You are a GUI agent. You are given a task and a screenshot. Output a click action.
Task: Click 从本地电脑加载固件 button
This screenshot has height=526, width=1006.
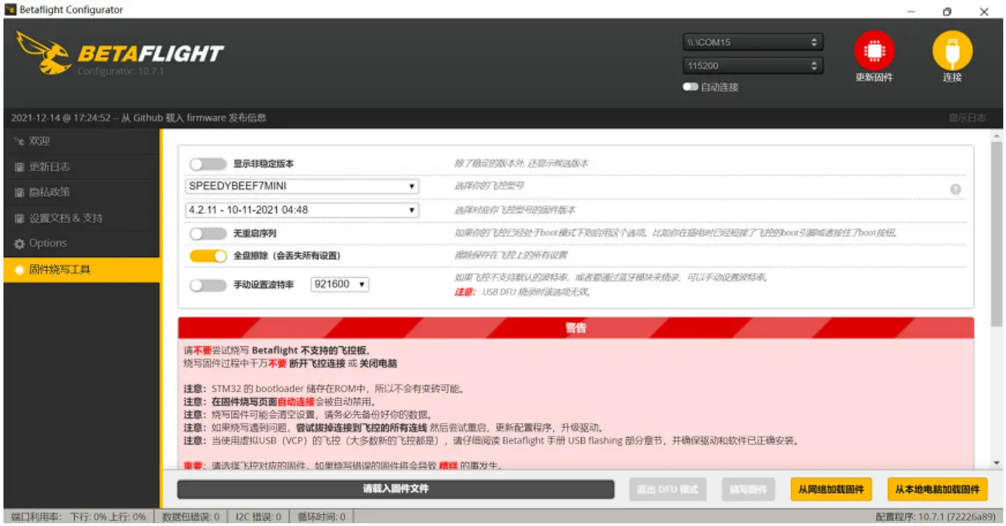(937, 489)
